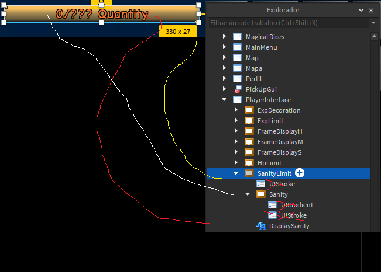Collapse the SanityLimit node
Image resolution: width=381 pixels, height=272 pixels.
point(236,173)
